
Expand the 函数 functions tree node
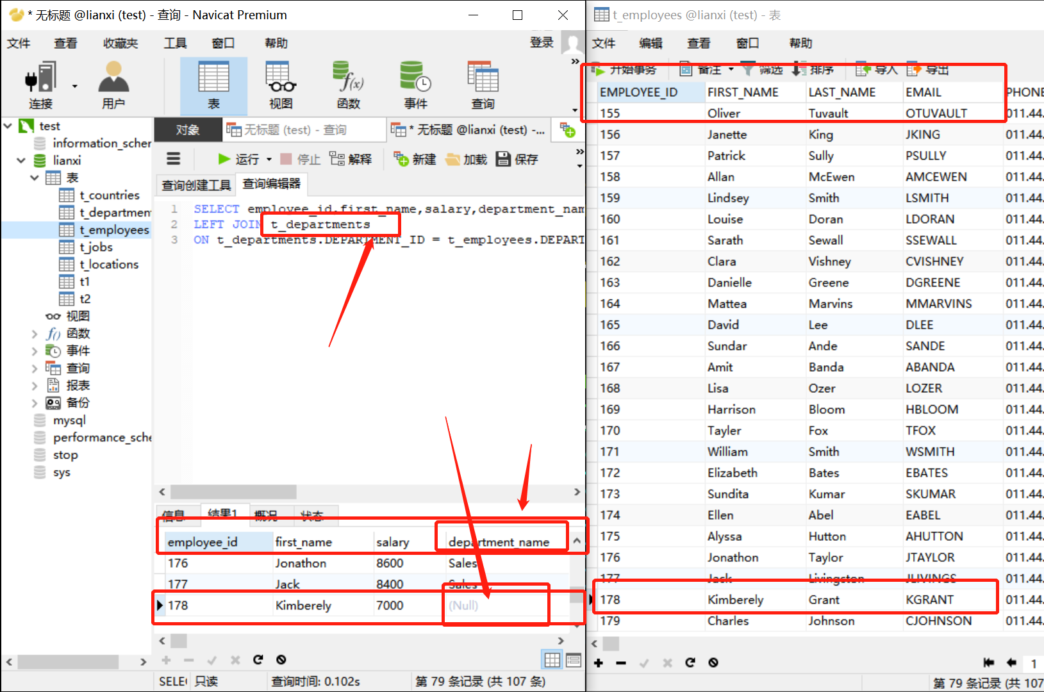(35, 333)
